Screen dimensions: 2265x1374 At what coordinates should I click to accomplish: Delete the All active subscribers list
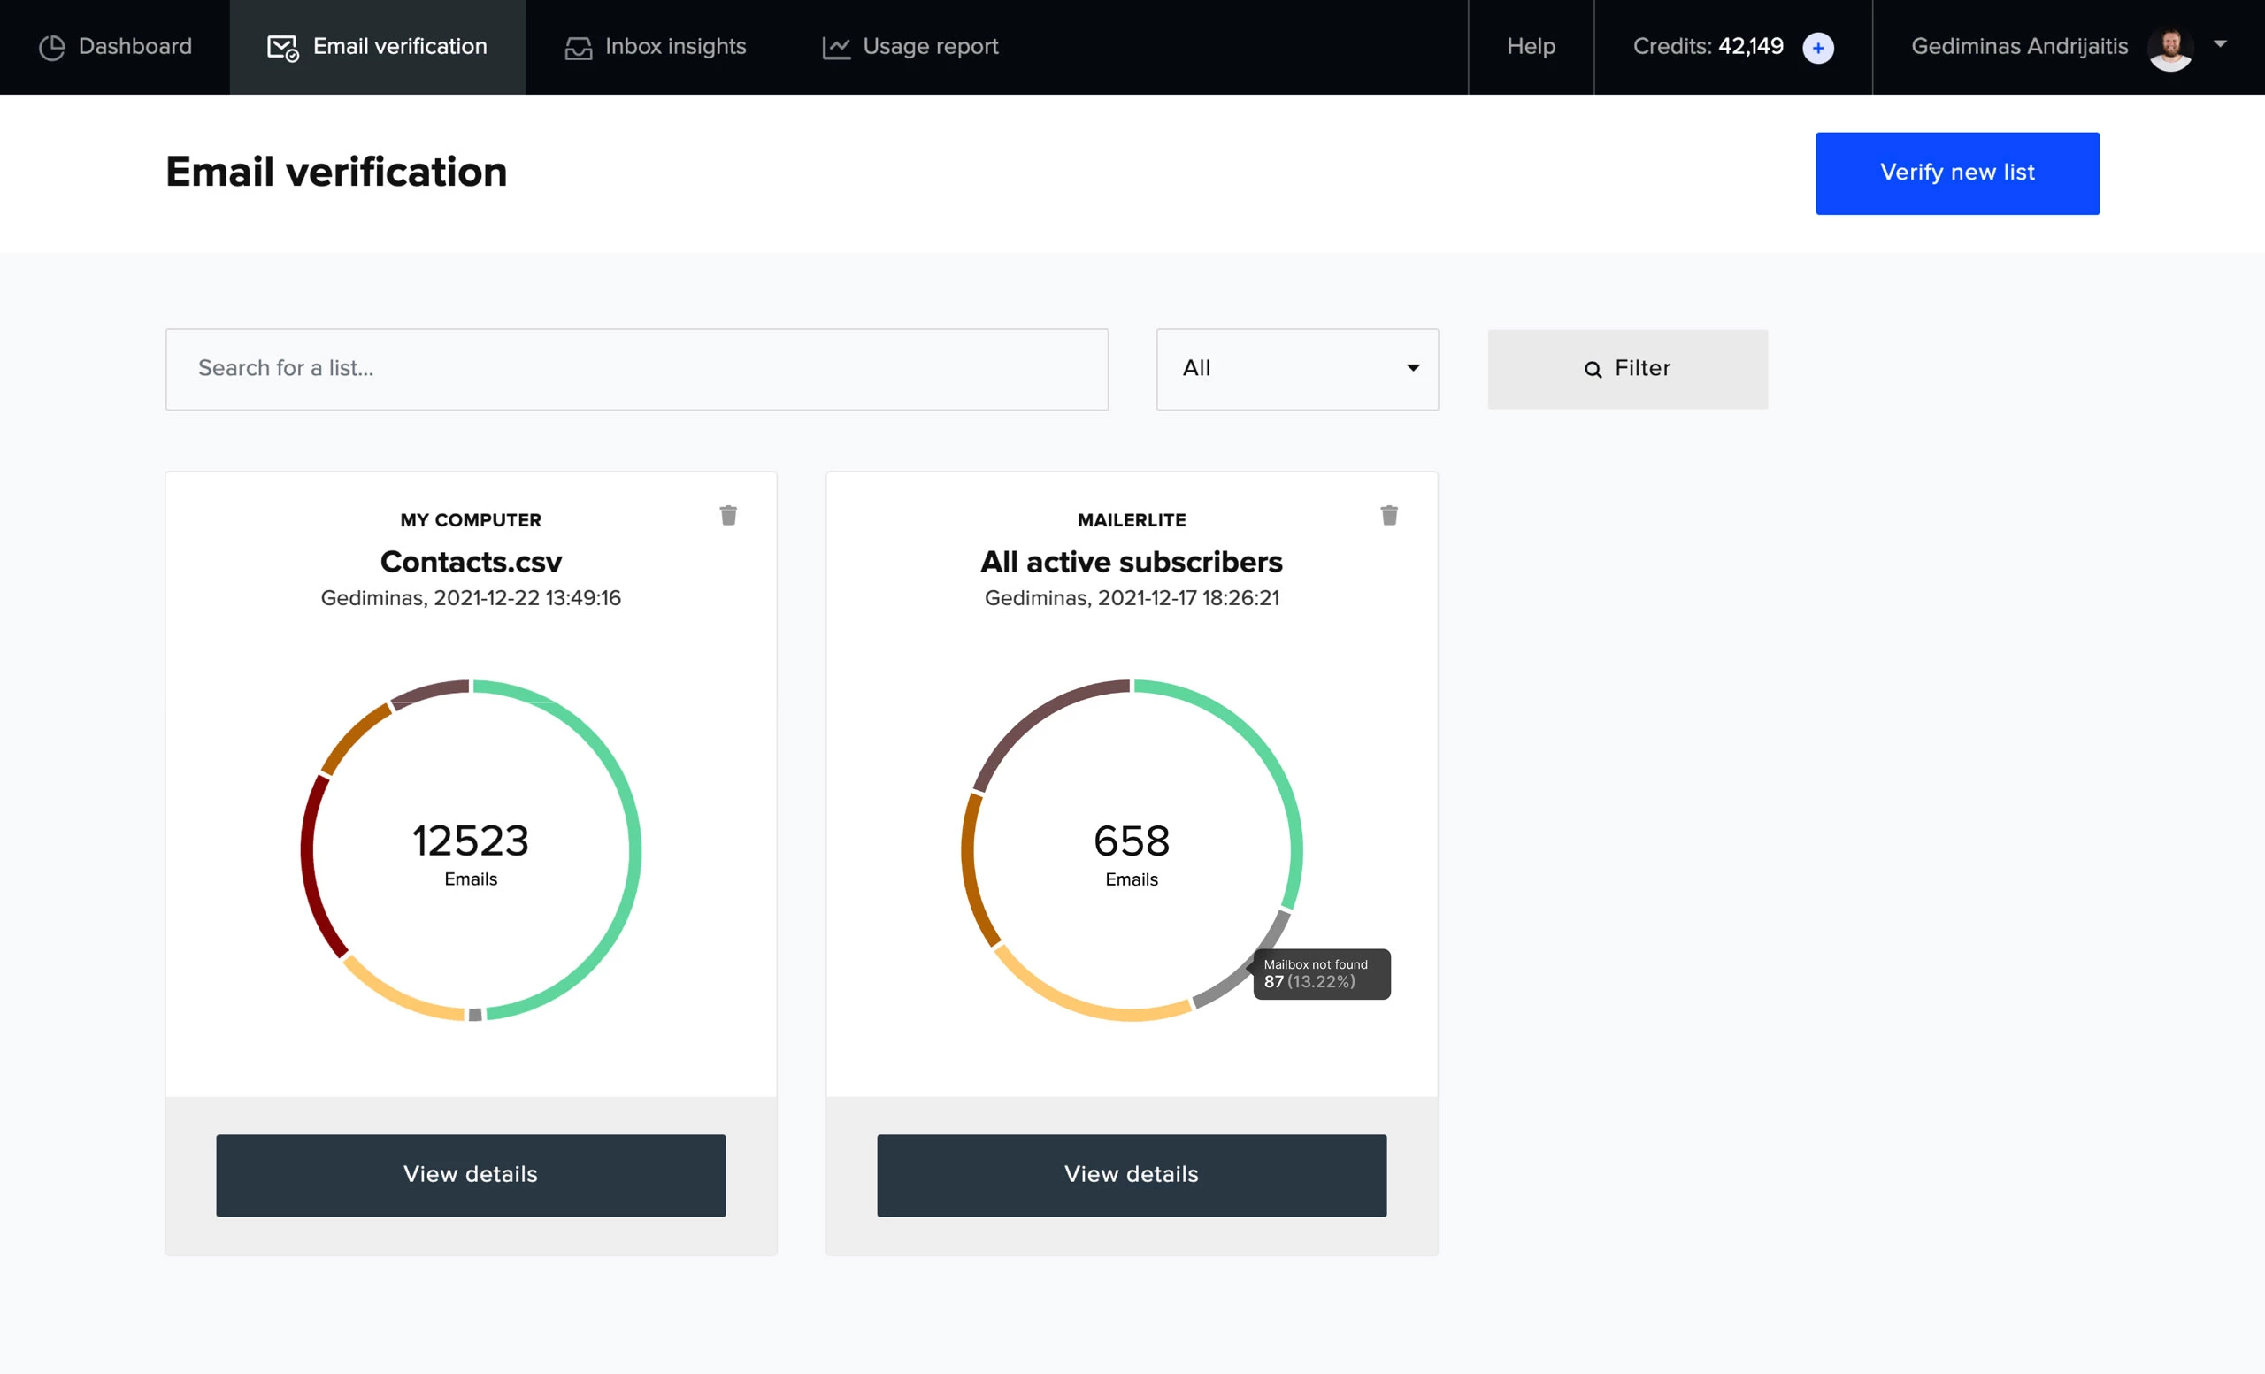pyautogui.click(x=1388, y=517)
